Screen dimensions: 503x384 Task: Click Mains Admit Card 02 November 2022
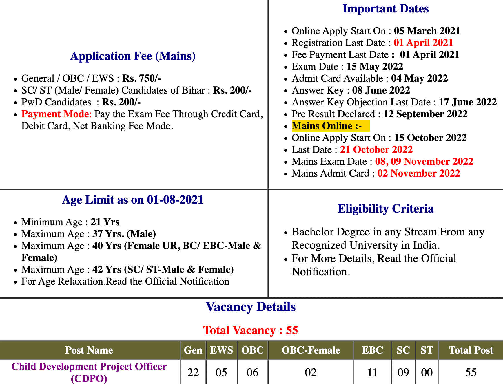pyautogui.click(x=376, y=173)
